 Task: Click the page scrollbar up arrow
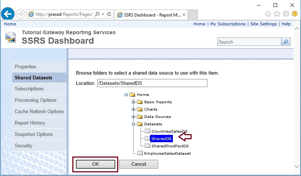[x=297, y=29]
